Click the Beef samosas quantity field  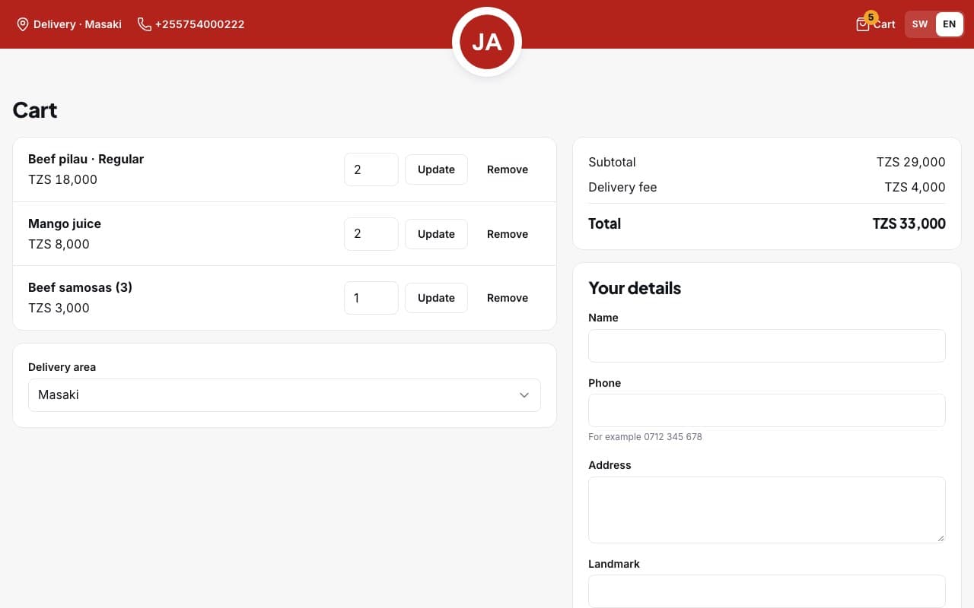[371, 298]
